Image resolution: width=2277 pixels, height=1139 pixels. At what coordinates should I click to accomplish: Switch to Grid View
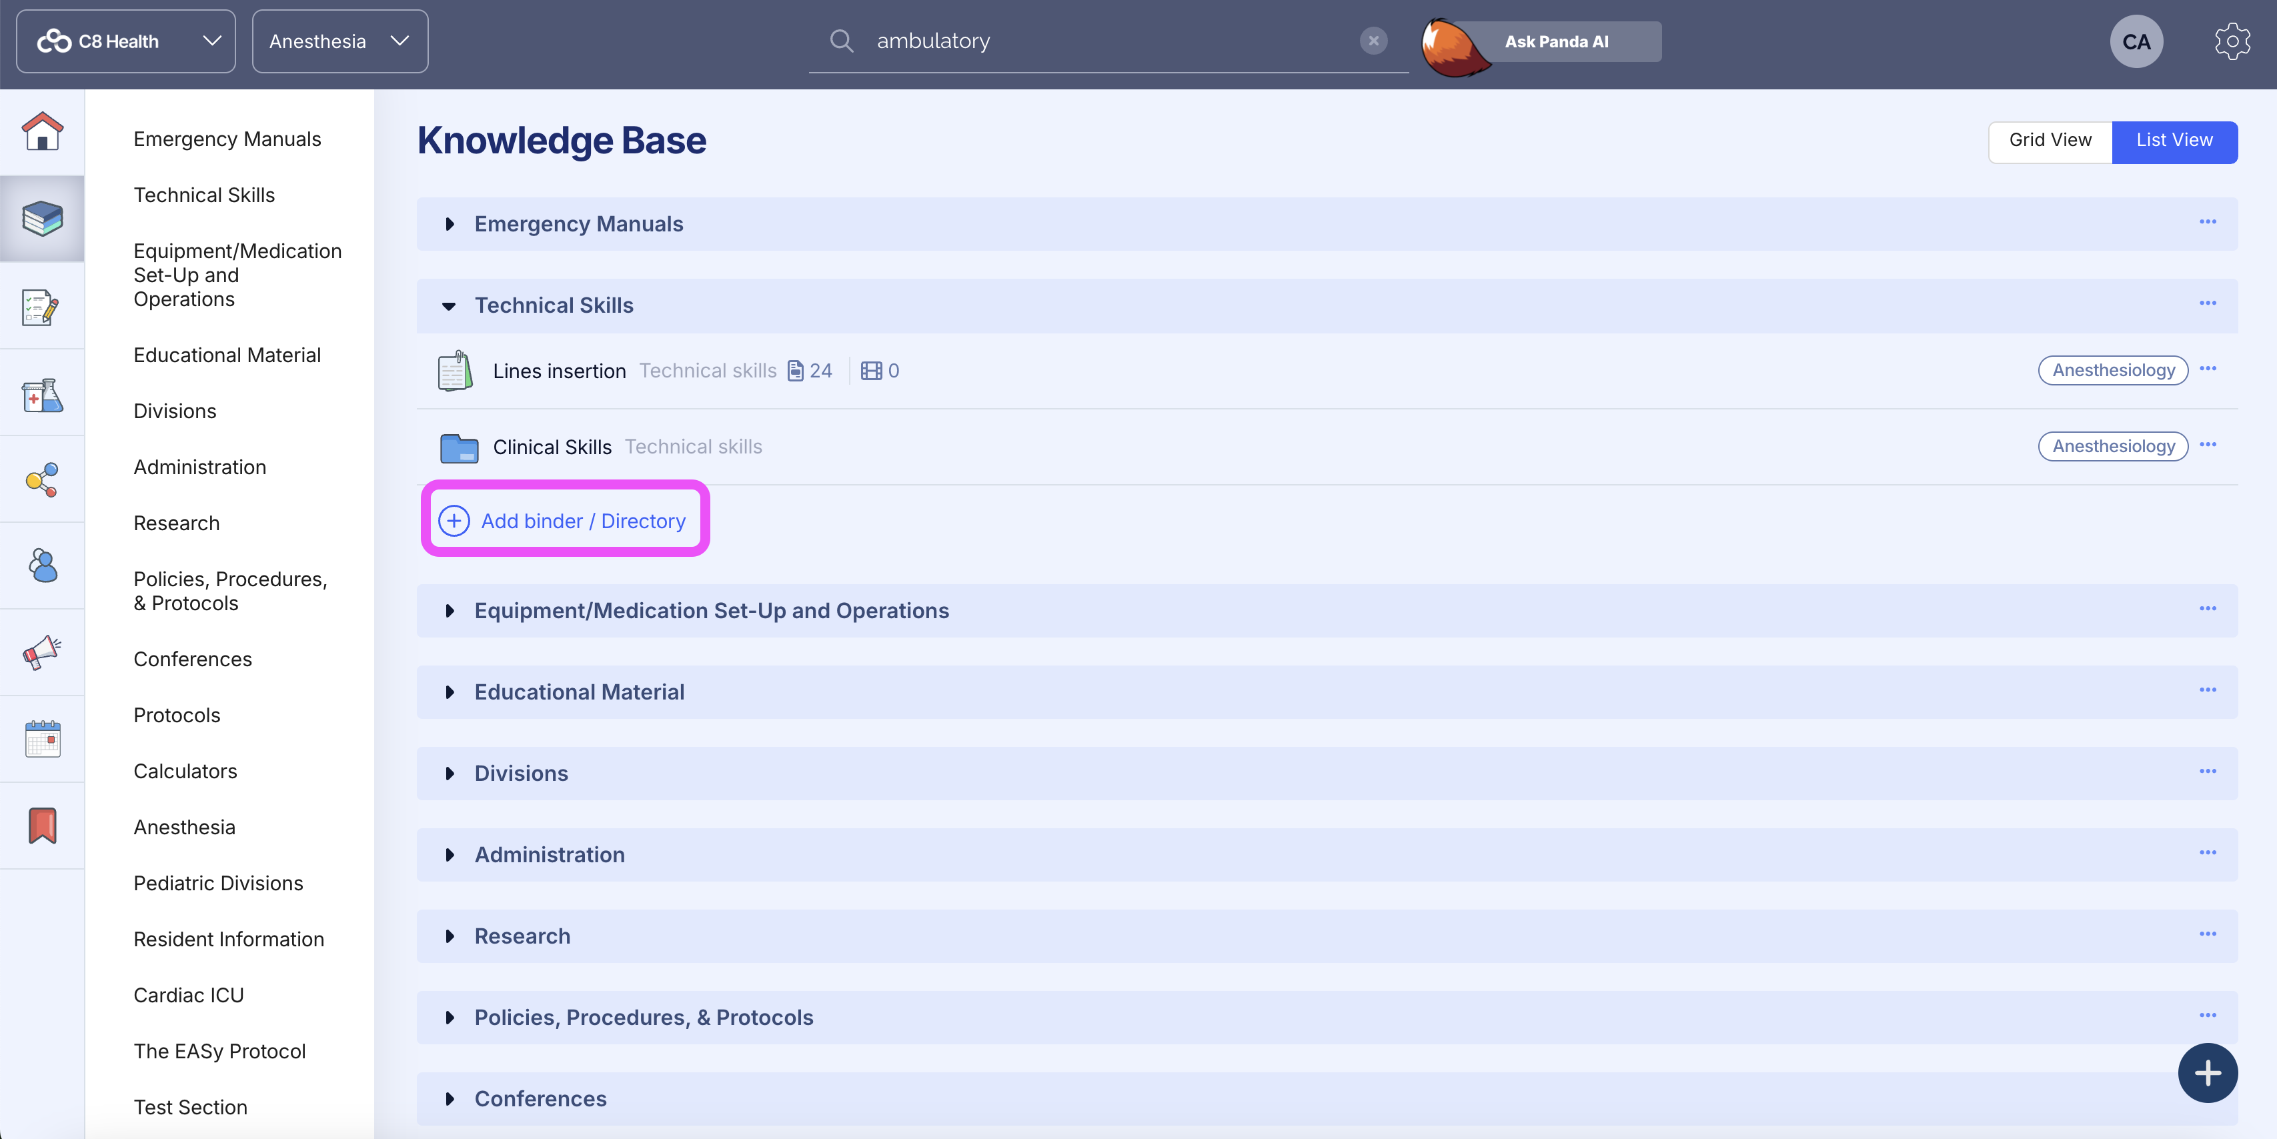click(2050, 141)
